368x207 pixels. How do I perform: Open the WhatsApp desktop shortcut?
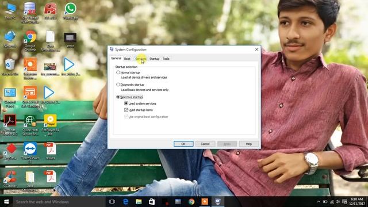[x=70, y=11]
